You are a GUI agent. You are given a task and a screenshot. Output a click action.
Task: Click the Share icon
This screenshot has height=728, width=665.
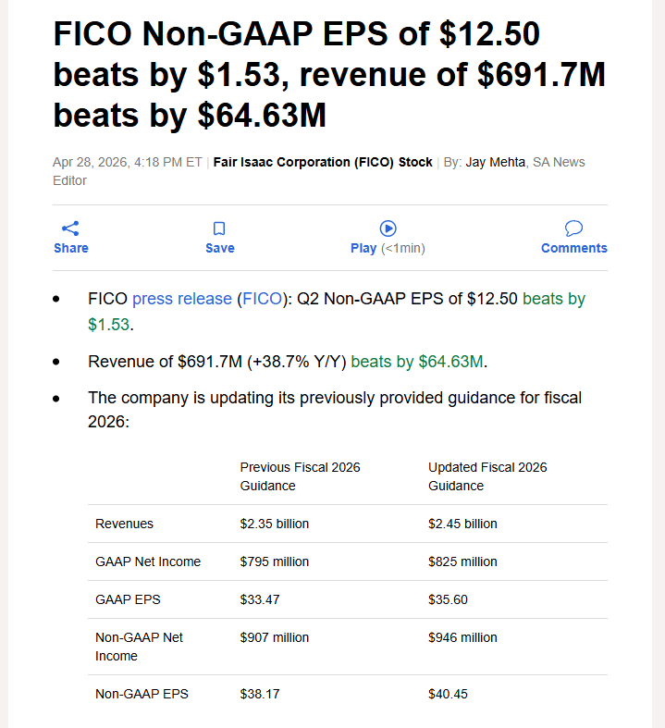pos(70,228)
